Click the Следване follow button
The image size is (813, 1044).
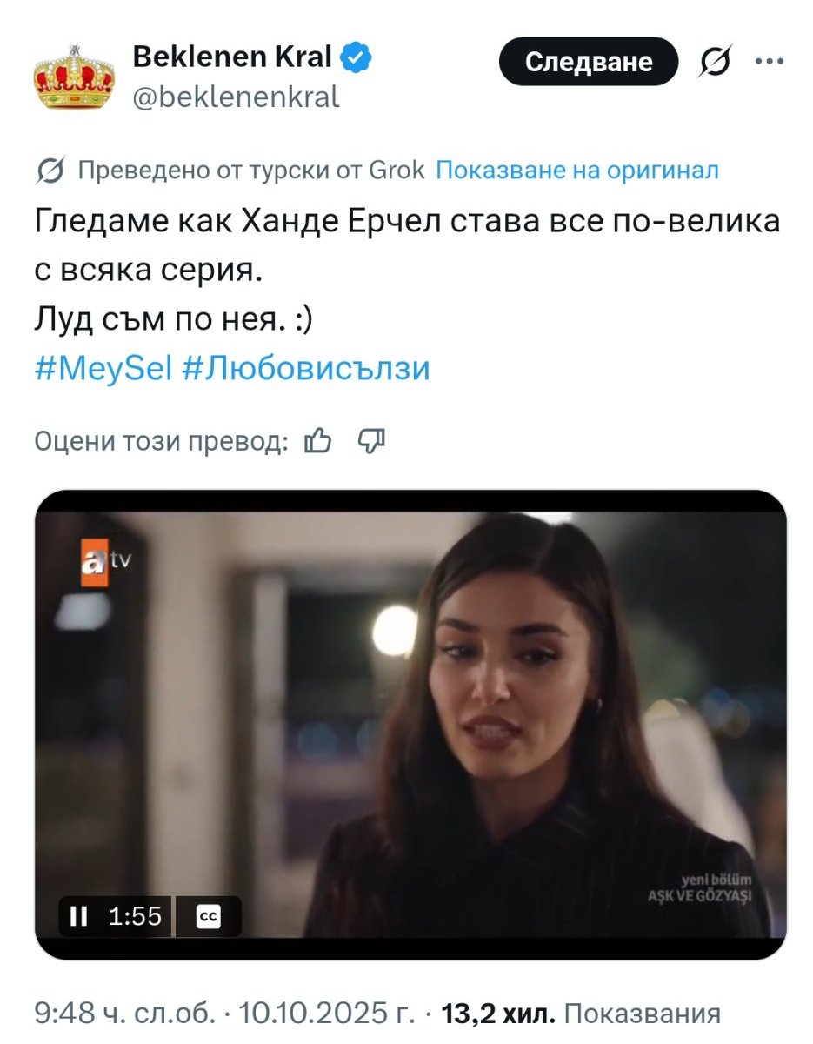[589, 62]
